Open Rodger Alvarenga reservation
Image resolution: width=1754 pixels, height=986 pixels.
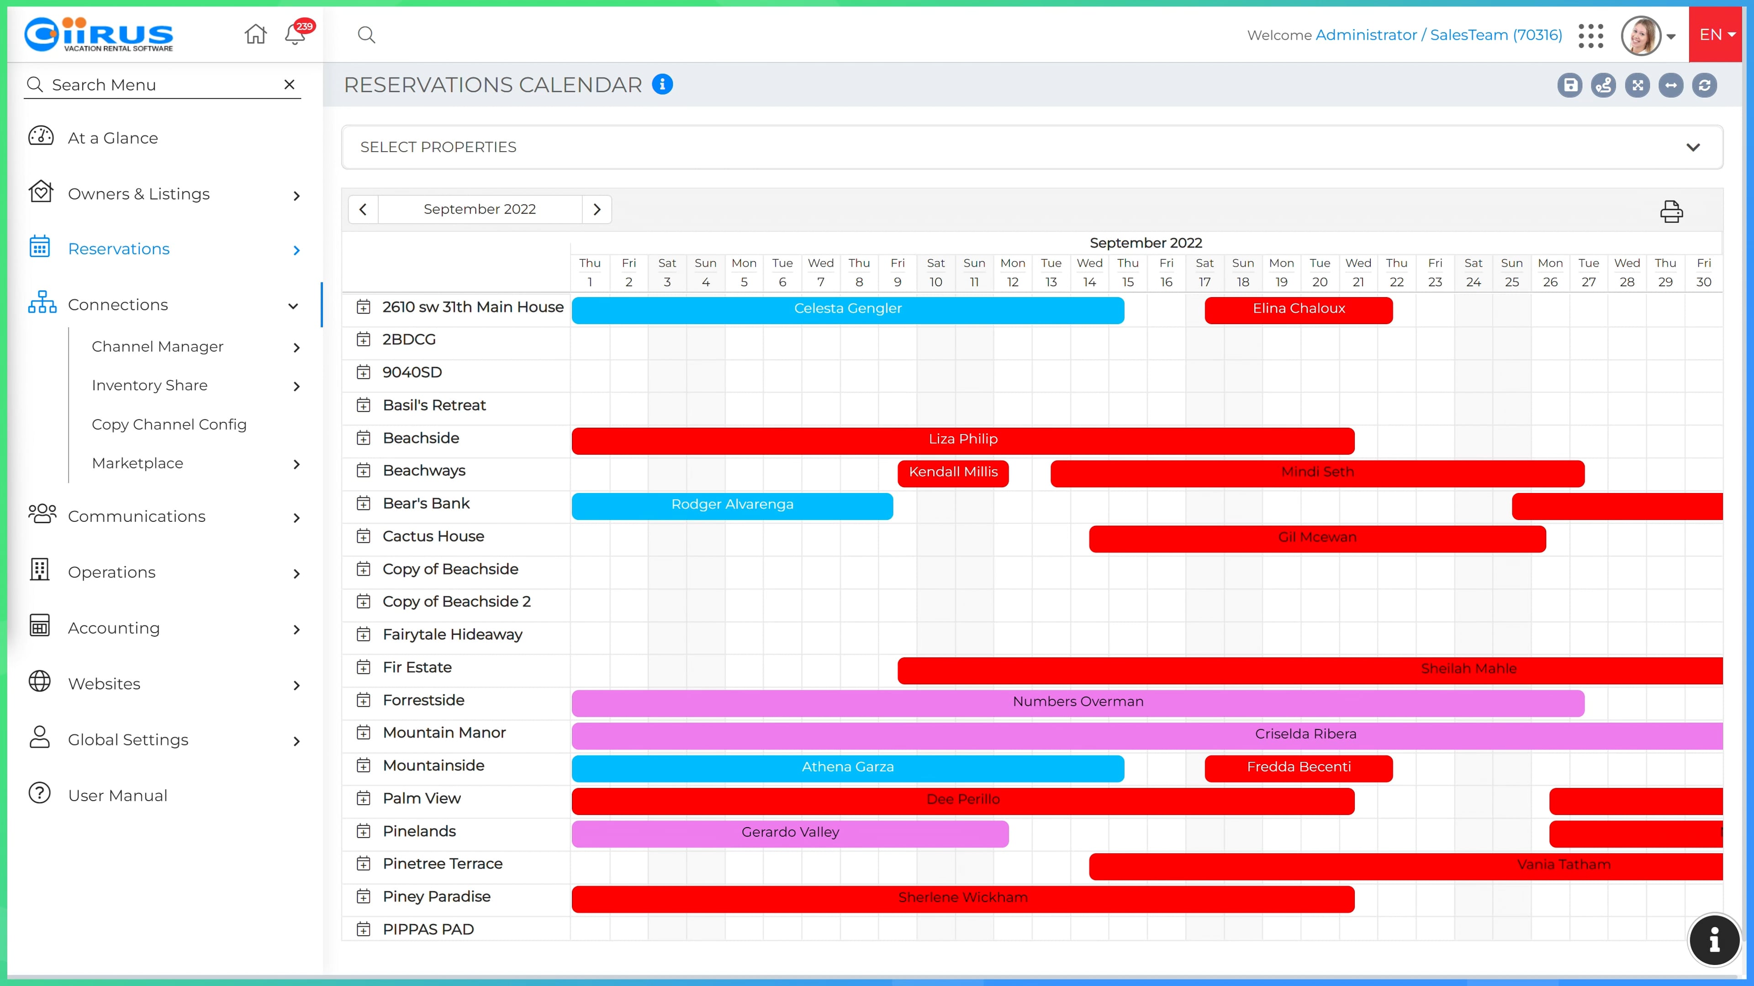pyautogui.click(x=732, y=506)
